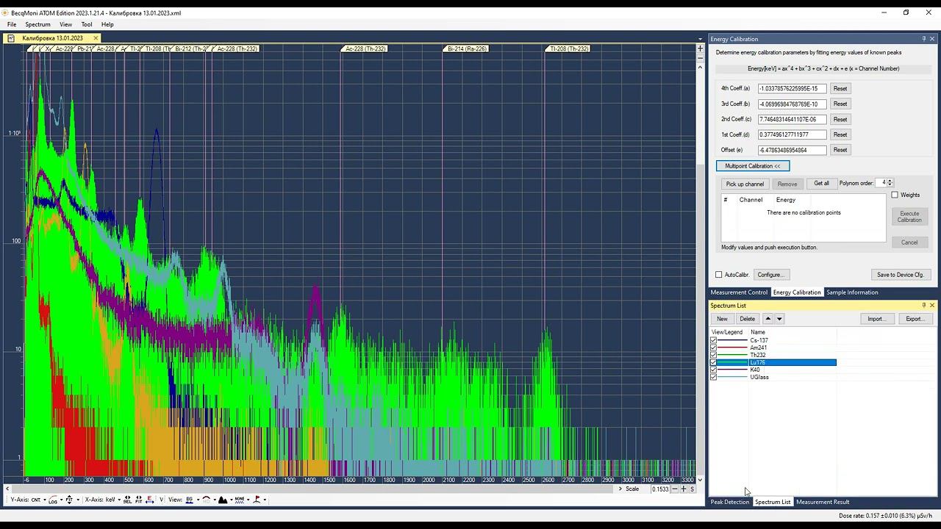Viewport: 941px width, 529px height.
Task: Click the X-axis FIT horizontal icon
Action: [x=138, y=500]
